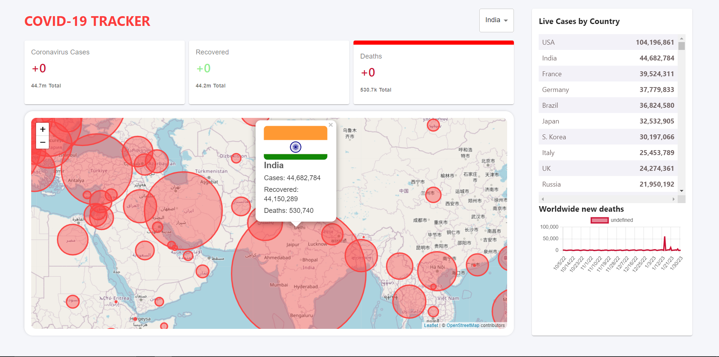Select the Recovered card
Screen dimensions: 719x357
point(269,72)
